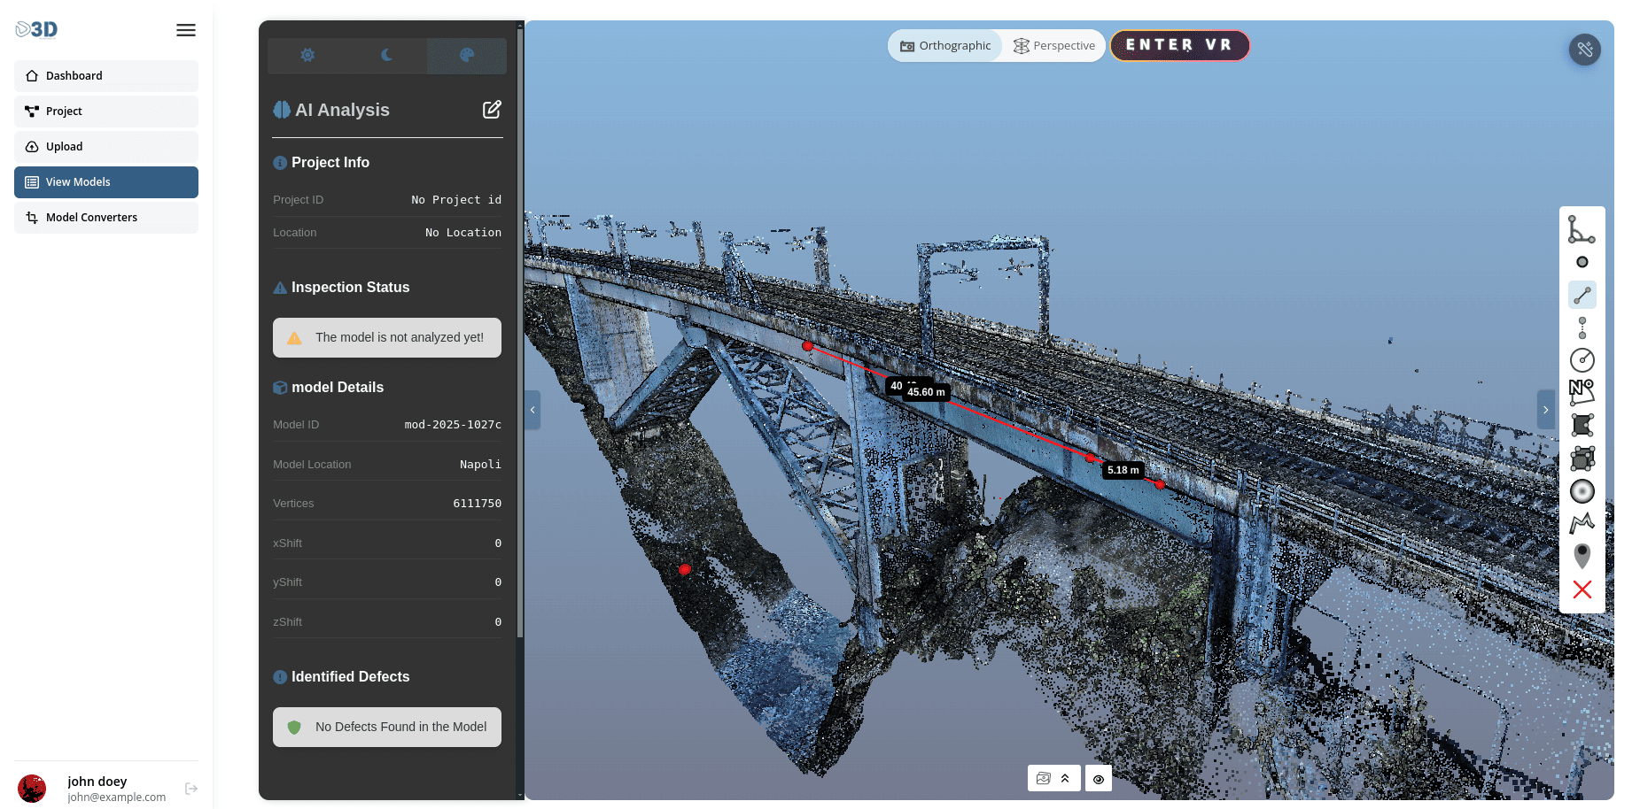The height and width of the screenshot is (809, 1640).
Task: Collapse the screenshot toolbar using the double chevron
Action: pos(1064,778)
